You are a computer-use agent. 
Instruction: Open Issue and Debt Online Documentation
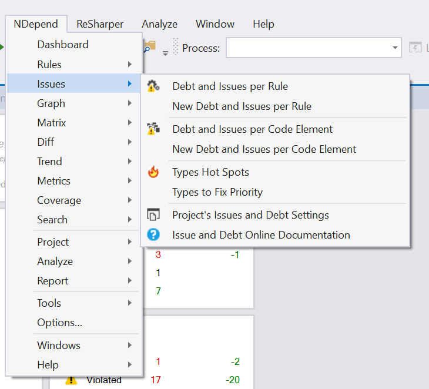[275, 235]
